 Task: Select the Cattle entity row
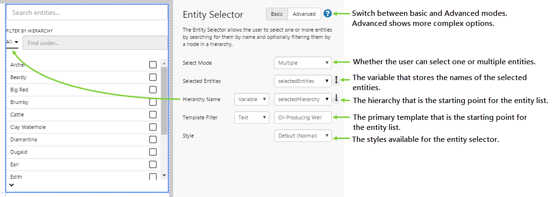(x=84, y=115)
